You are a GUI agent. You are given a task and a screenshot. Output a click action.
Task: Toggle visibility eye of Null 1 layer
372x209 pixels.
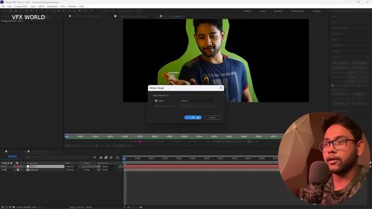click(2, 167)
